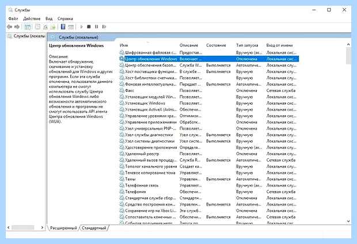Select the Сопоставитель конечных service

(209, 217)
